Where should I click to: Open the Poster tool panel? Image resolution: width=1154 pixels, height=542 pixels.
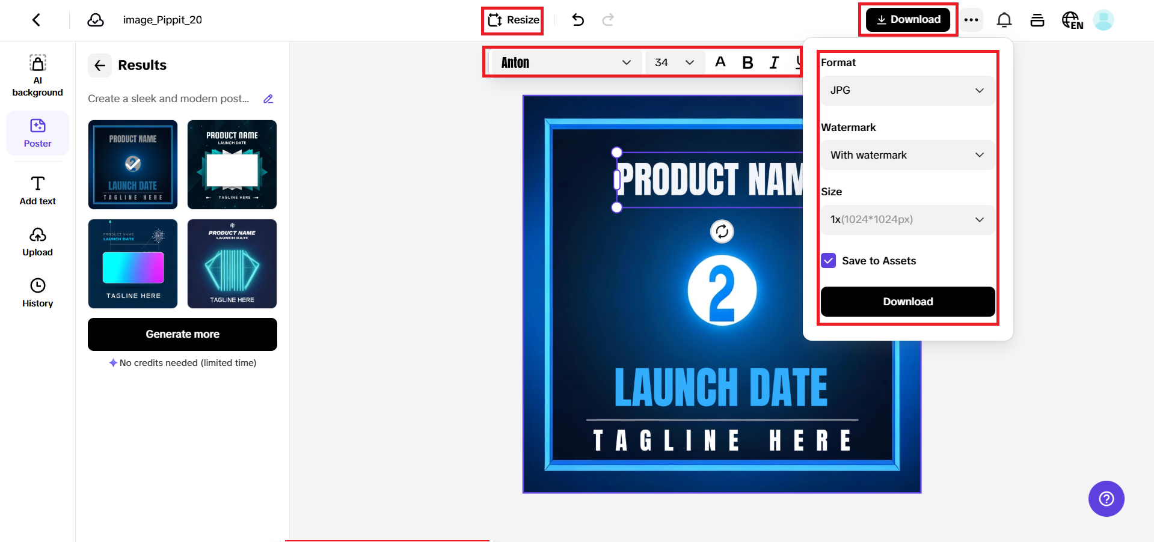[37, 133]
